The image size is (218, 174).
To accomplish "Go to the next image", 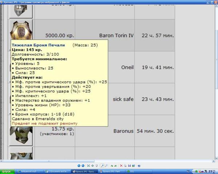I will (x=83, y=166).
